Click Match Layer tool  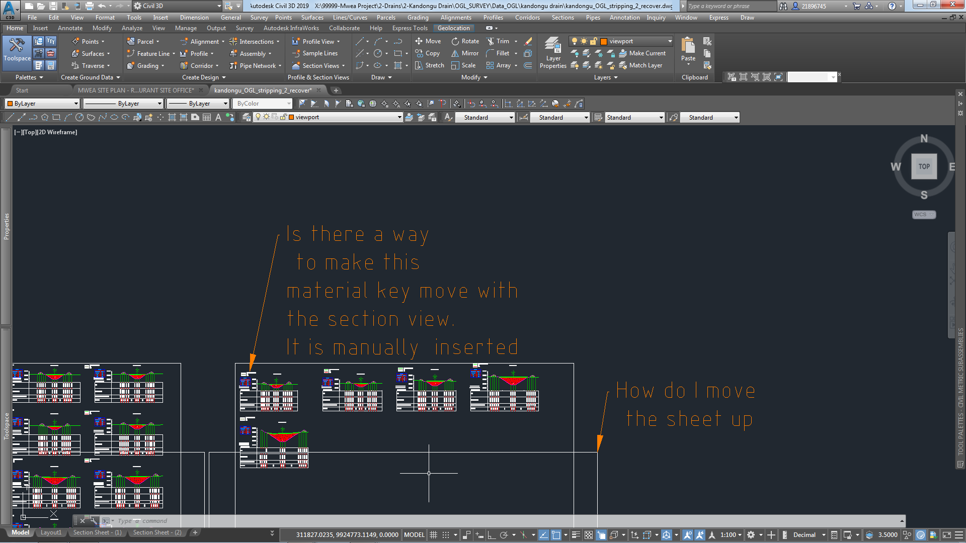tap(640, 65)
